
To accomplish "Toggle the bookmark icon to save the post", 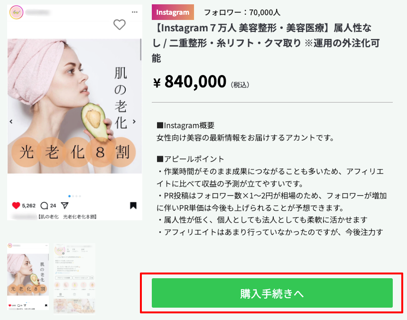I will pyautogui.click(x=133, y=205).
